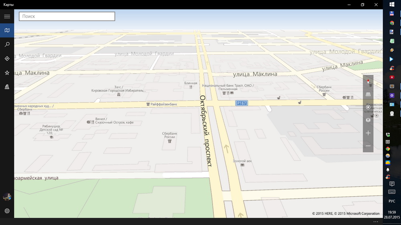Reset map rotation with the compass control

(368, 81)
